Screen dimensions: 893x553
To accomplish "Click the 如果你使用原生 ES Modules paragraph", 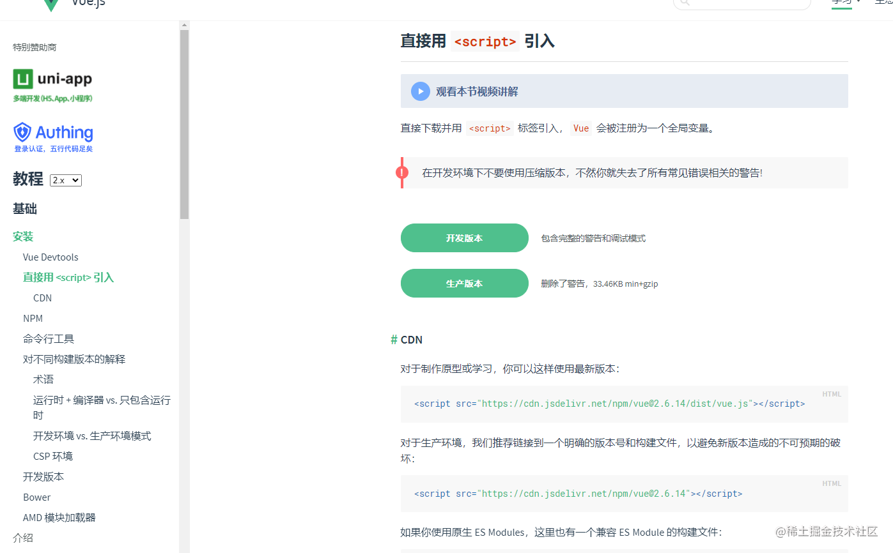I will 561,531.
